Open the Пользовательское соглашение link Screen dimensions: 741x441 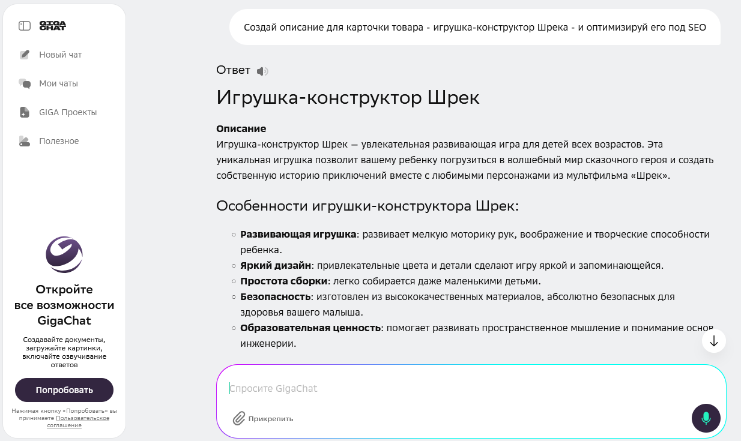click(82, 418)
